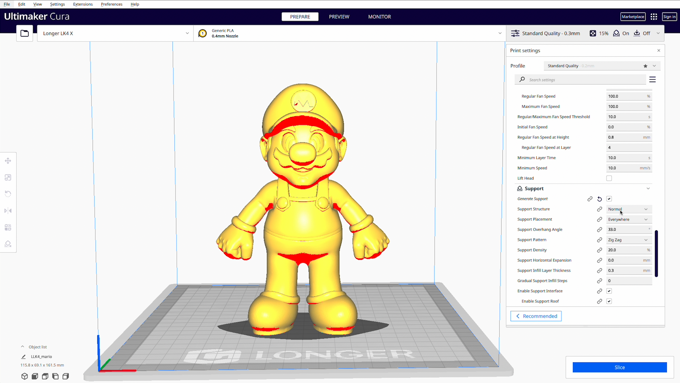
Task: Click link icon beside Support Structure
Action: 600,209
